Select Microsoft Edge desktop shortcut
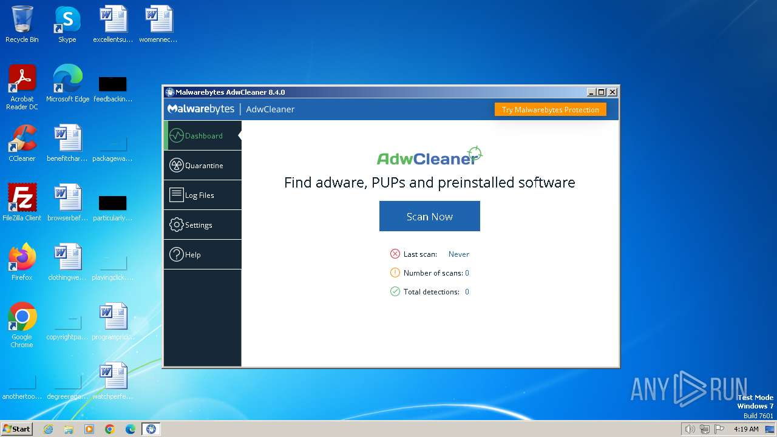 67,84
